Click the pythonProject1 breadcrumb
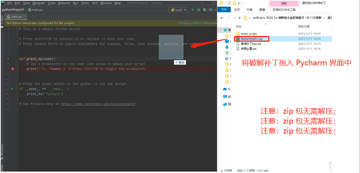This screenshot has height=173, width=360. (x=13, y=10)
